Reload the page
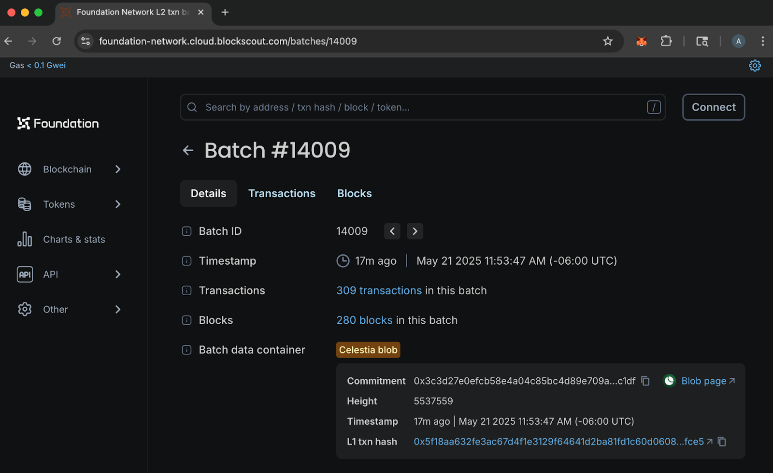Viewport: 773px width, 473px height. pos(57,41)
